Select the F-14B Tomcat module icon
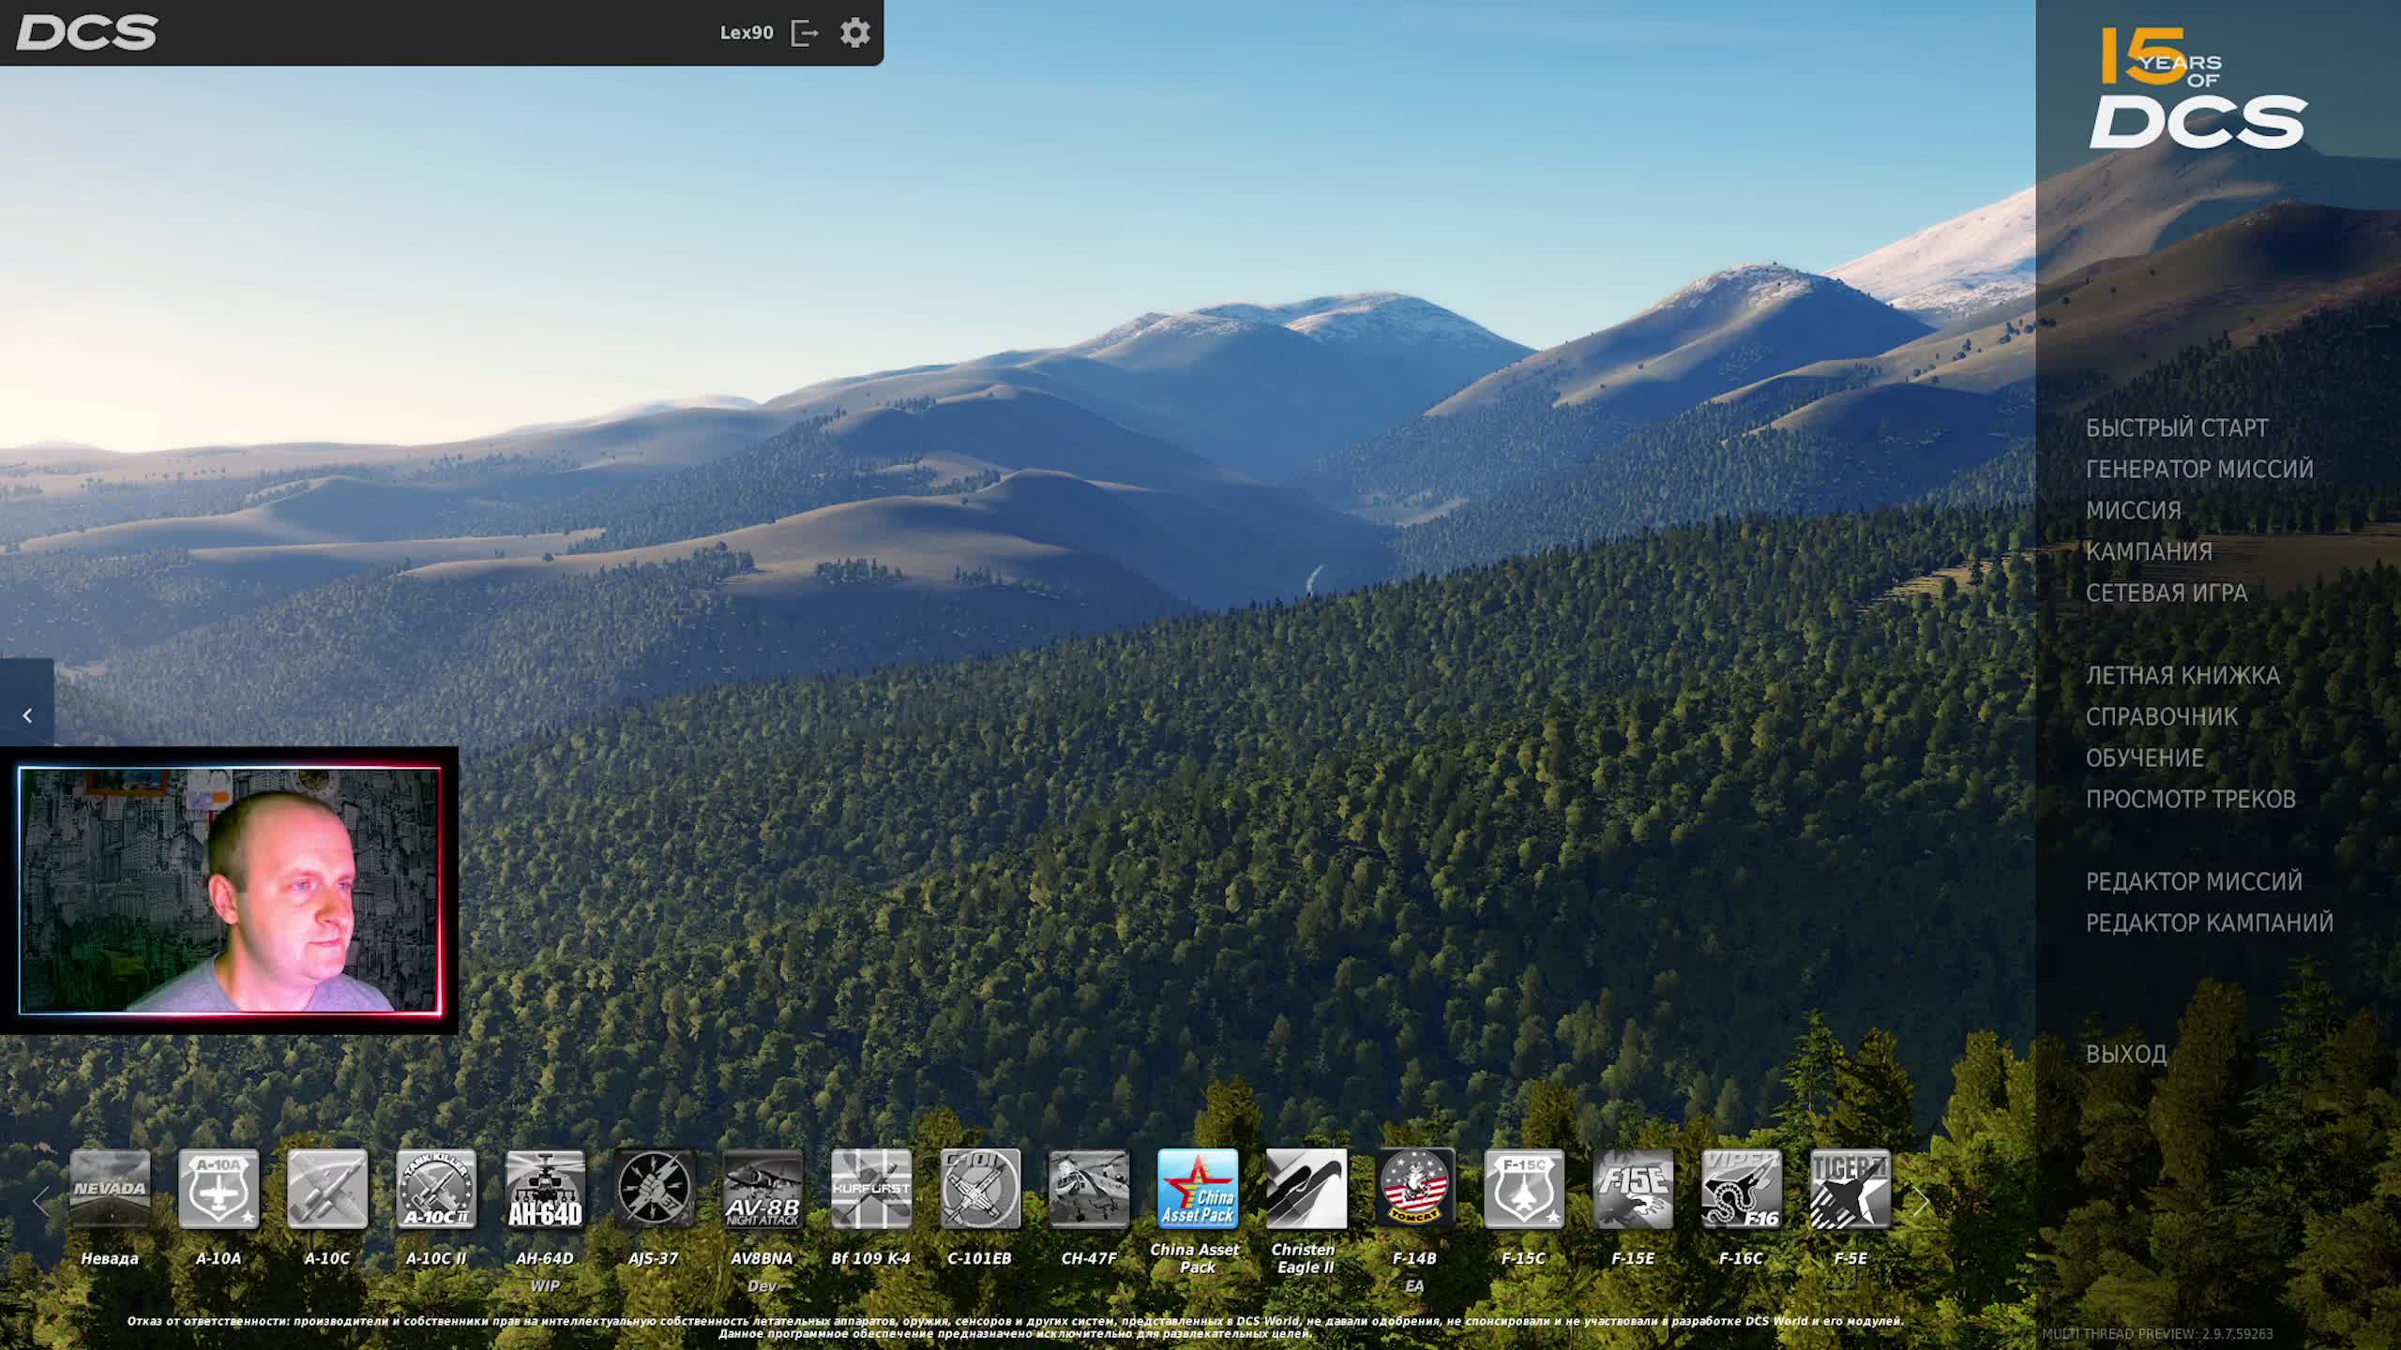This screenshot has height=1350, width=2401. pos(1414,1189)
